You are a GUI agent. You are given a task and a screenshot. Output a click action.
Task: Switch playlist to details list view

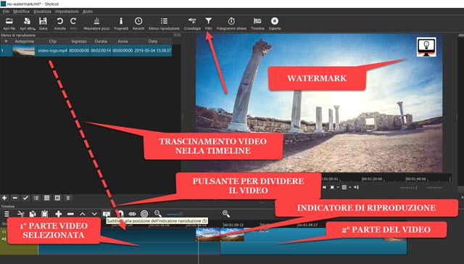pyautogui.click(x=36, y=198)
